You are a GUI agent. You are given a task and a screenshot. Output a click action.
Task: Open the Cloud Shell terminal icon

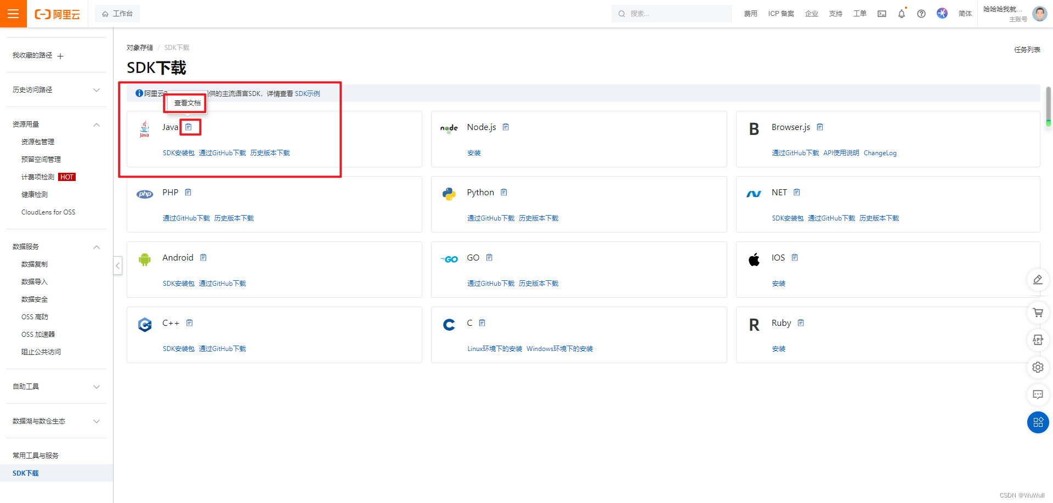[882, 14]
